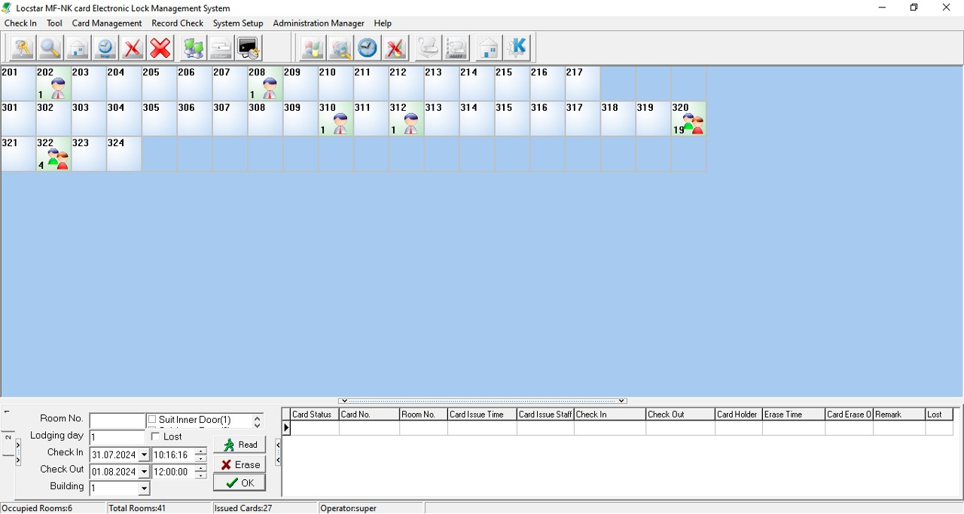Select occupied room 312 guest tile
The height and width of the screenshot is (514, 964).
pyautogui.click(x=407, y=119)
